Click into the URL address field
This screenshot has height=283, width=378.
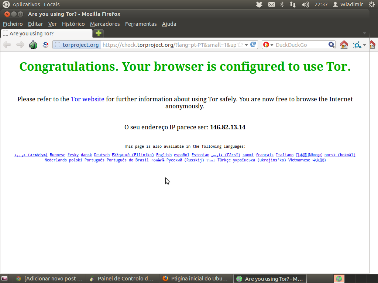point(169,45)
